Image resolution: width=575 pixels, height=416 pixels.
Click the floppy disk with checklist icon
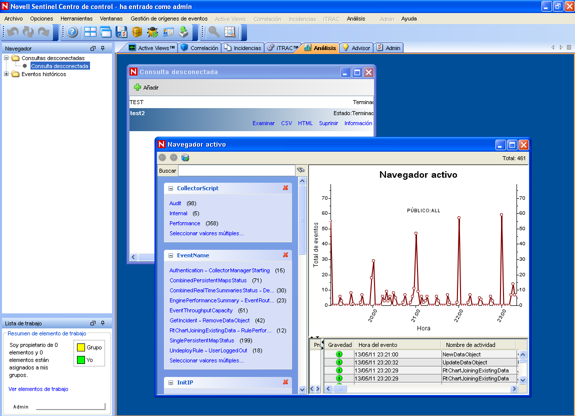tap(121, 32)
